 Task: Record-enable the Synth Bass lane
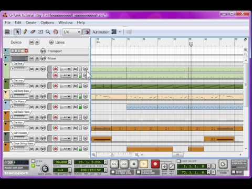click(56, 96)
